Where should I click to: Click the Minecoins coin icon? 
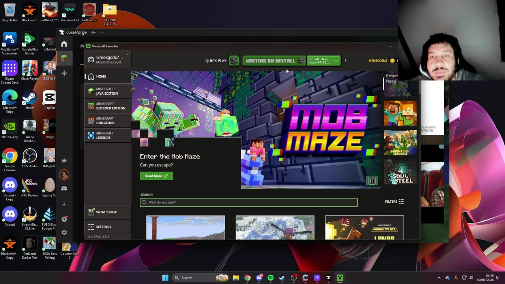point(392,61)
